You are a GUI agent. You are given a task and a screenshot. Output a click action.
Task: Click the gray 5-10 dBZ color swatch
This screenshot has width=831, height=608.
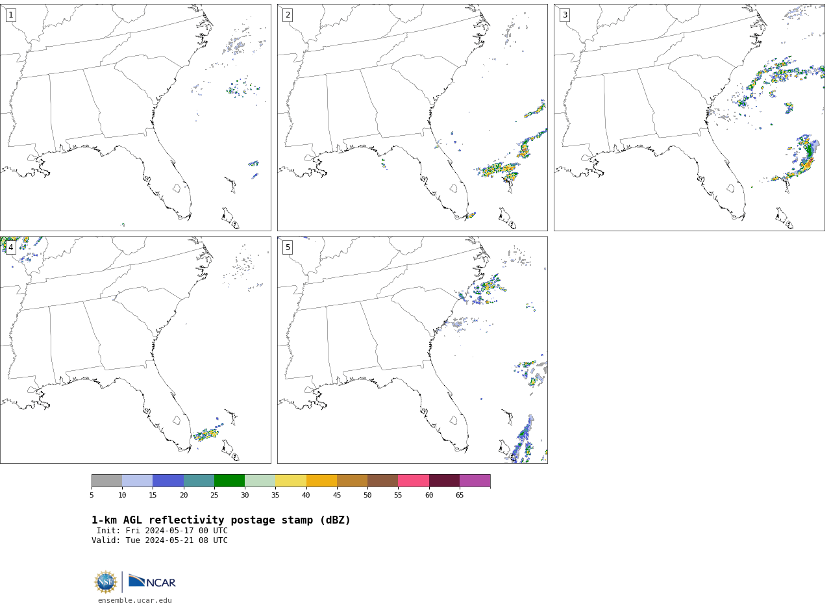pos(106,481)
